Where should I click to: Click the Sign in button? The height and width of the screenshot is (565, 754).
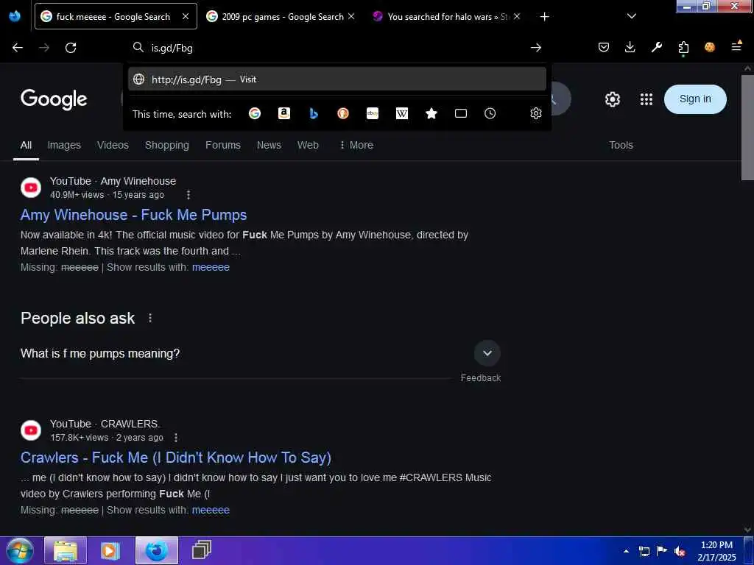695,99
